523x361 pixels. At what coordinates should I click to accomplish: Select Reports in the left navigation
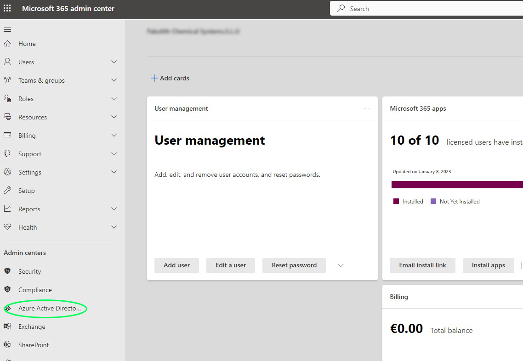coord(29,209)
